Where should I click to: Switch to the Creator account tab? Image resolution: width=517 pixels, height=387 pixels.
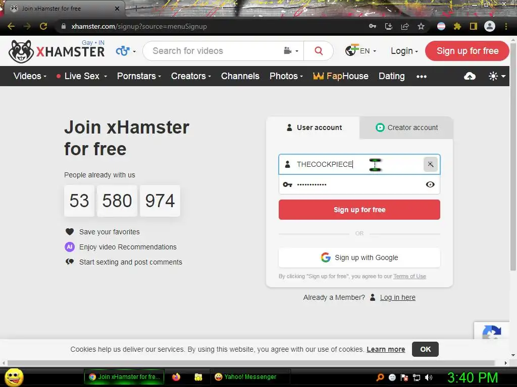[x=406, y=127]
